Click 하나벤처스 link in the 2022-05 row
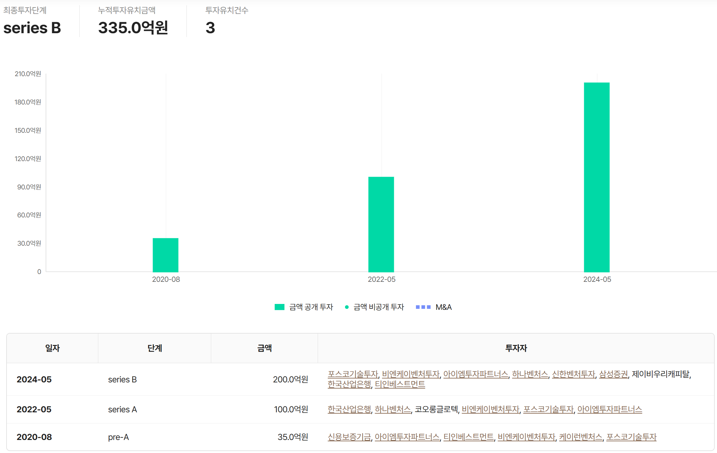This screenshot has height=453, width=717. coord(393,409)
